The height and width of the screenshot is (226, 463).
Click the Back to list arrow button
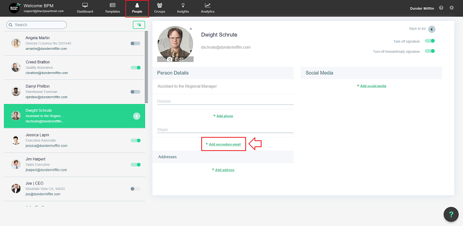(432, 30)
